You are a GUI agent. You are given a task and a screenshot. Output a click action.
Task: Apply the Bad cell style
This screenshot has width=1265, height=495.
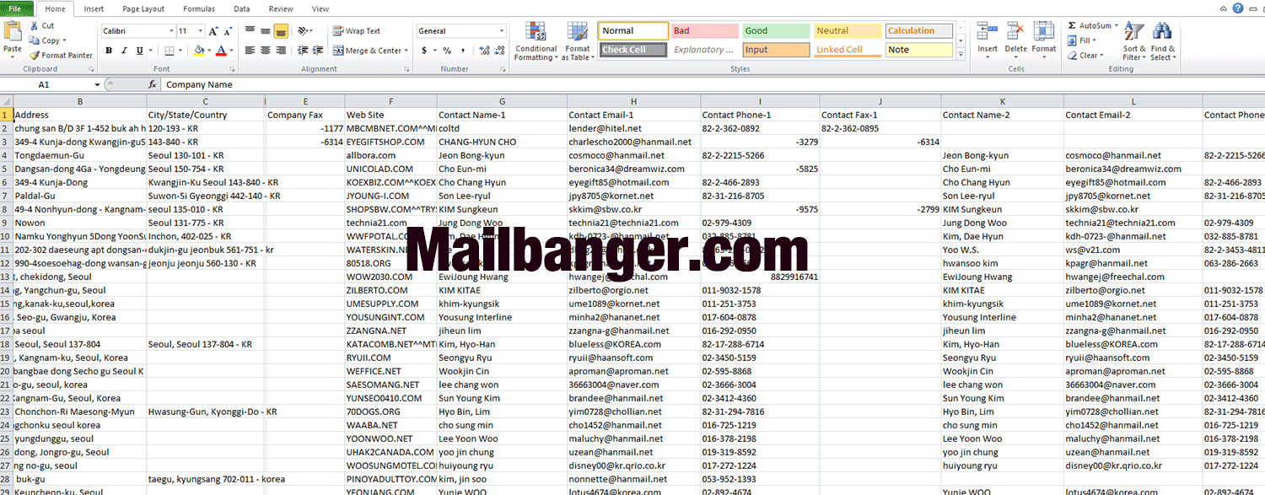705,31
